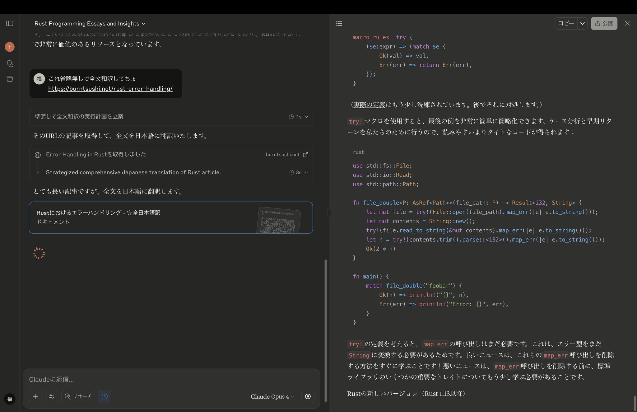
Task: Click the panel divider resize handle
Action: click(329, 213)
